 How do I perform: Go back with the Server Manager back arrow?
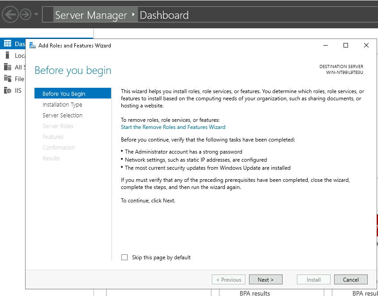tap(10, 15)
